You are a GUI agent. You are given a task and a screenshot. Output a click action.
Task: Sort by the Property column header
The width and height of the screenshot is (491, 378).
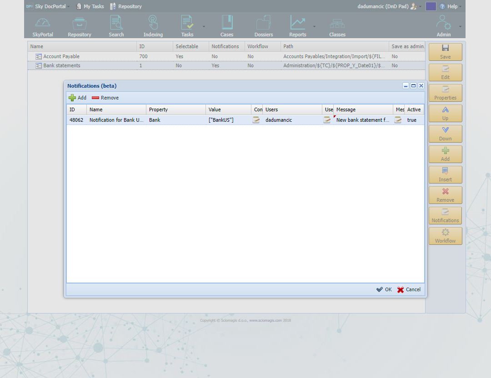175,109
